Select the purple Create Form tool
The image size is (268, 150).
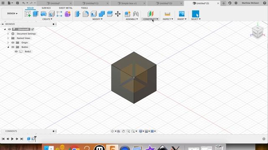(67, 14)
